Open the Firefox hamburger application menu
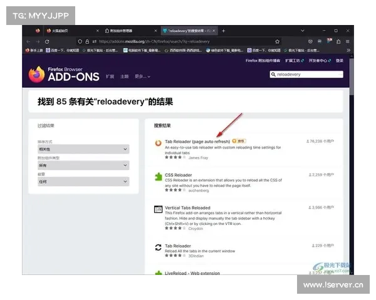The image size is (376, 300). 347,42
